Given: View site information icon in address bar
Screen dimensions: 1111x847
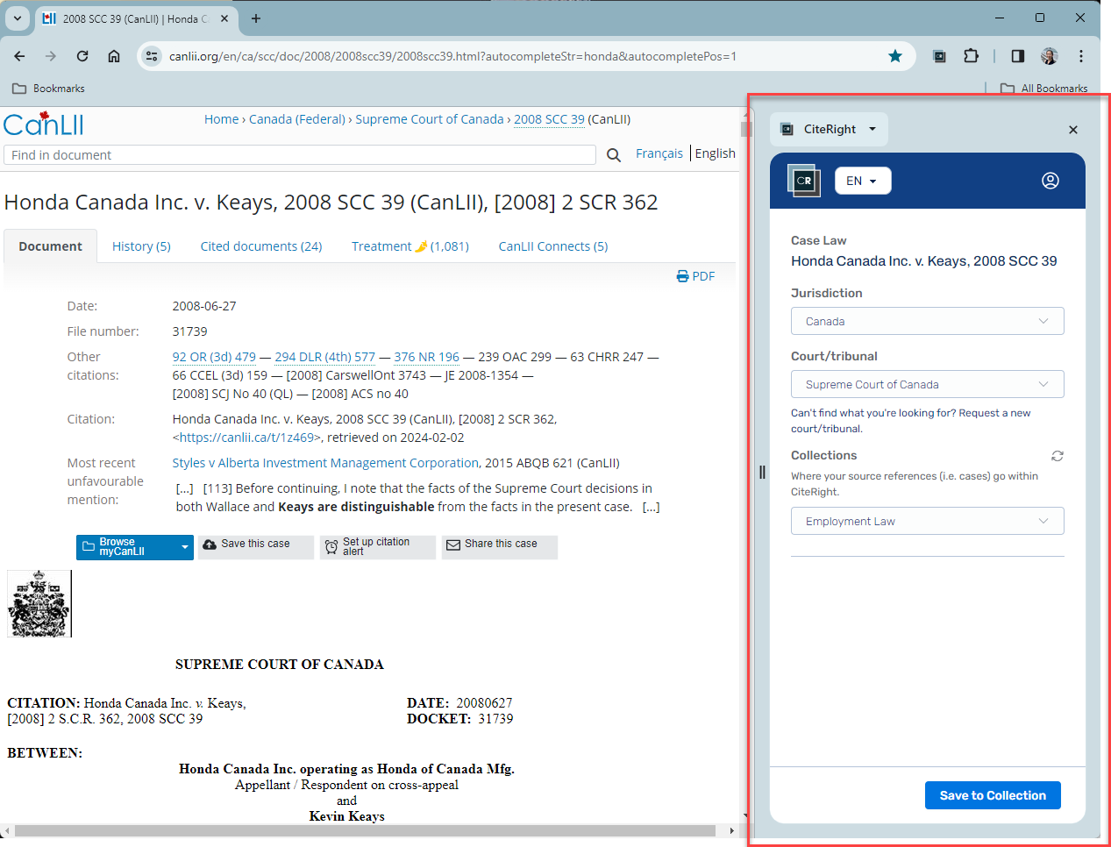Looking at the screenshot, I should click(152, 56).
